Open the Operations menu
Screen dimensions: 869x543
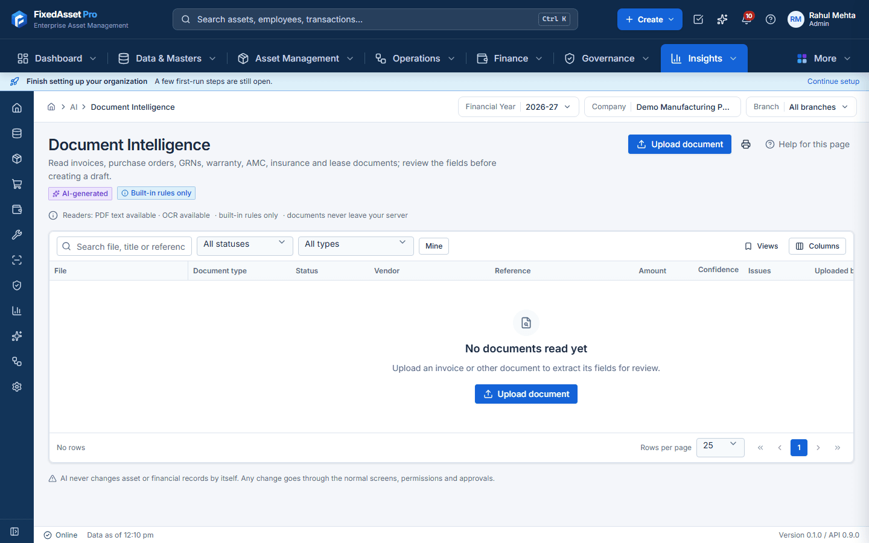coord(415,59)
